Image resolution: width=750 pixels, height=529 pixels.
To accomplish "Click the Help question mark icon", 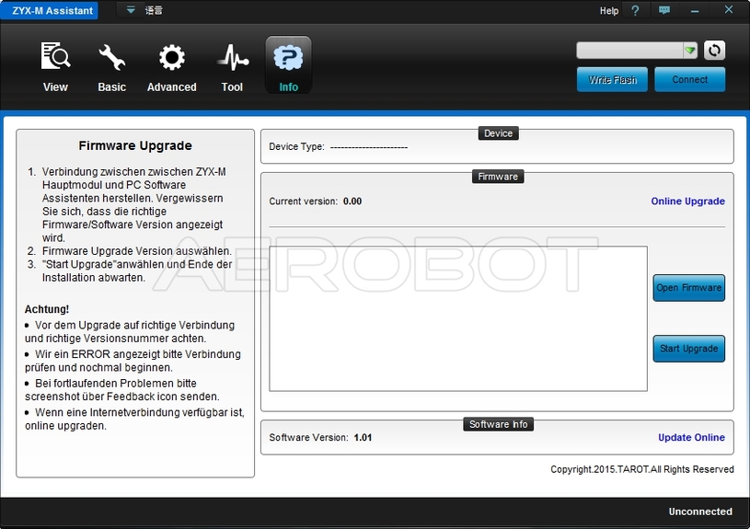I will click(635, 11).
